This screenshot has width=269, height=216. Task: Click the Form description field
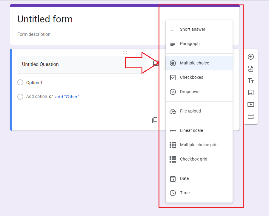[34, 34]
